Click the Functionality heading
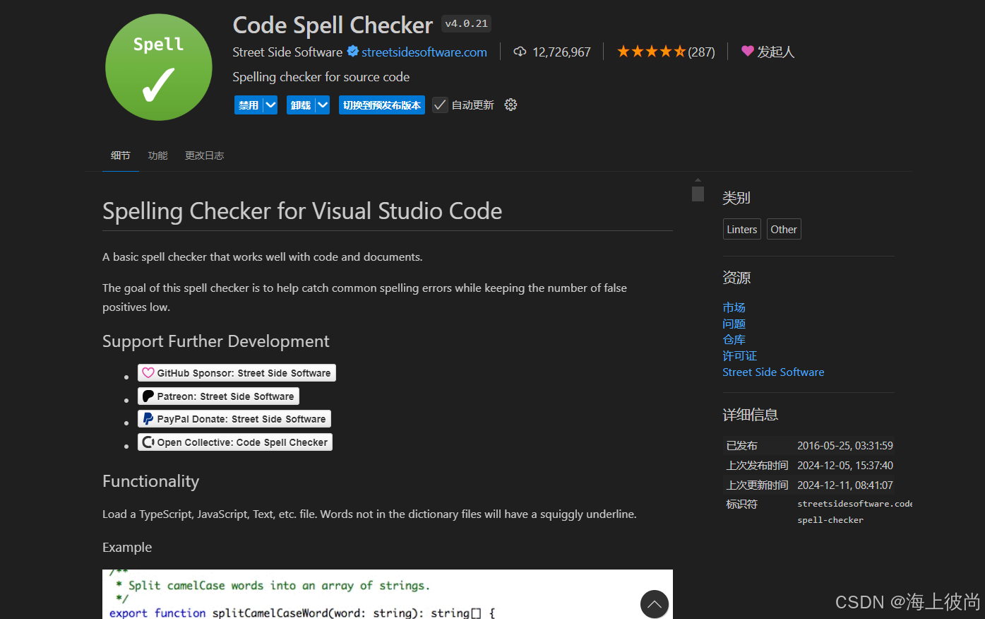The image size is (985, 619). coord(151,481)
